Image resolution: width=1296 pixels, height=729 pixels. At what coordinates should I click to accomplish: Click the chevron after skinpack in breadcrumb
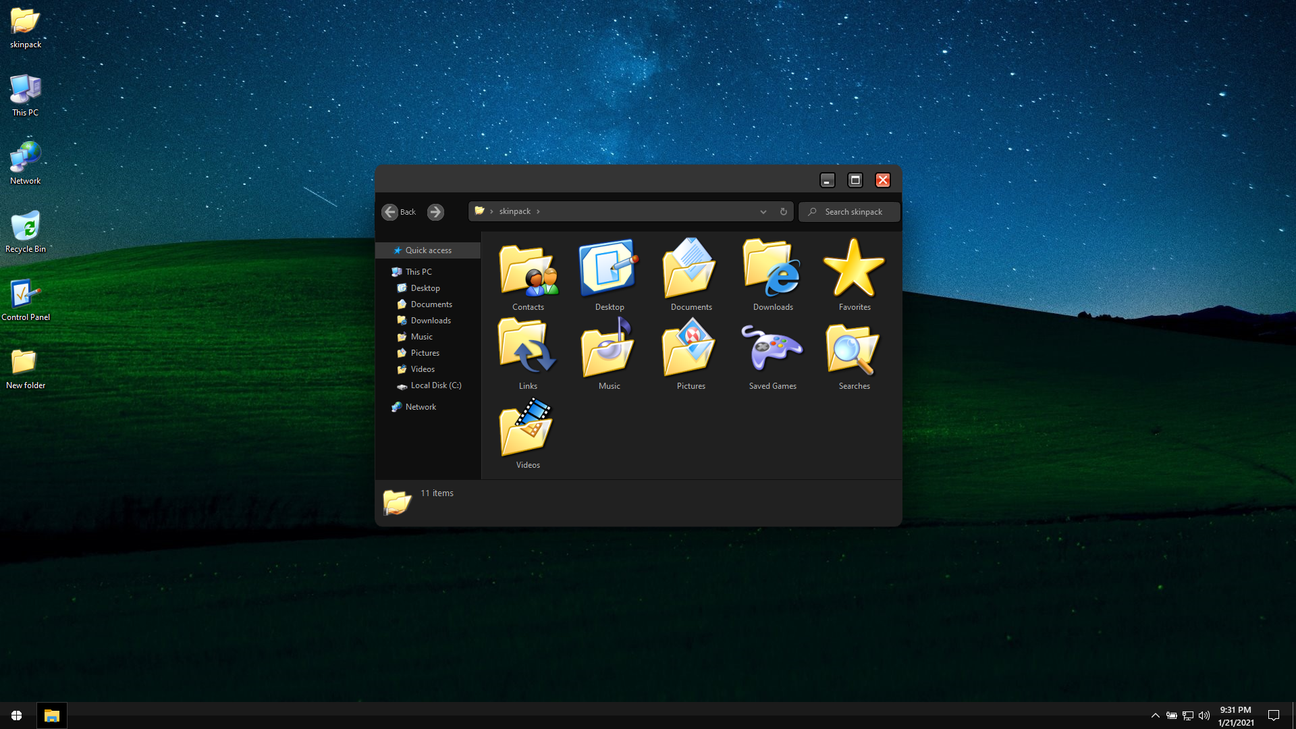(538, 212)
